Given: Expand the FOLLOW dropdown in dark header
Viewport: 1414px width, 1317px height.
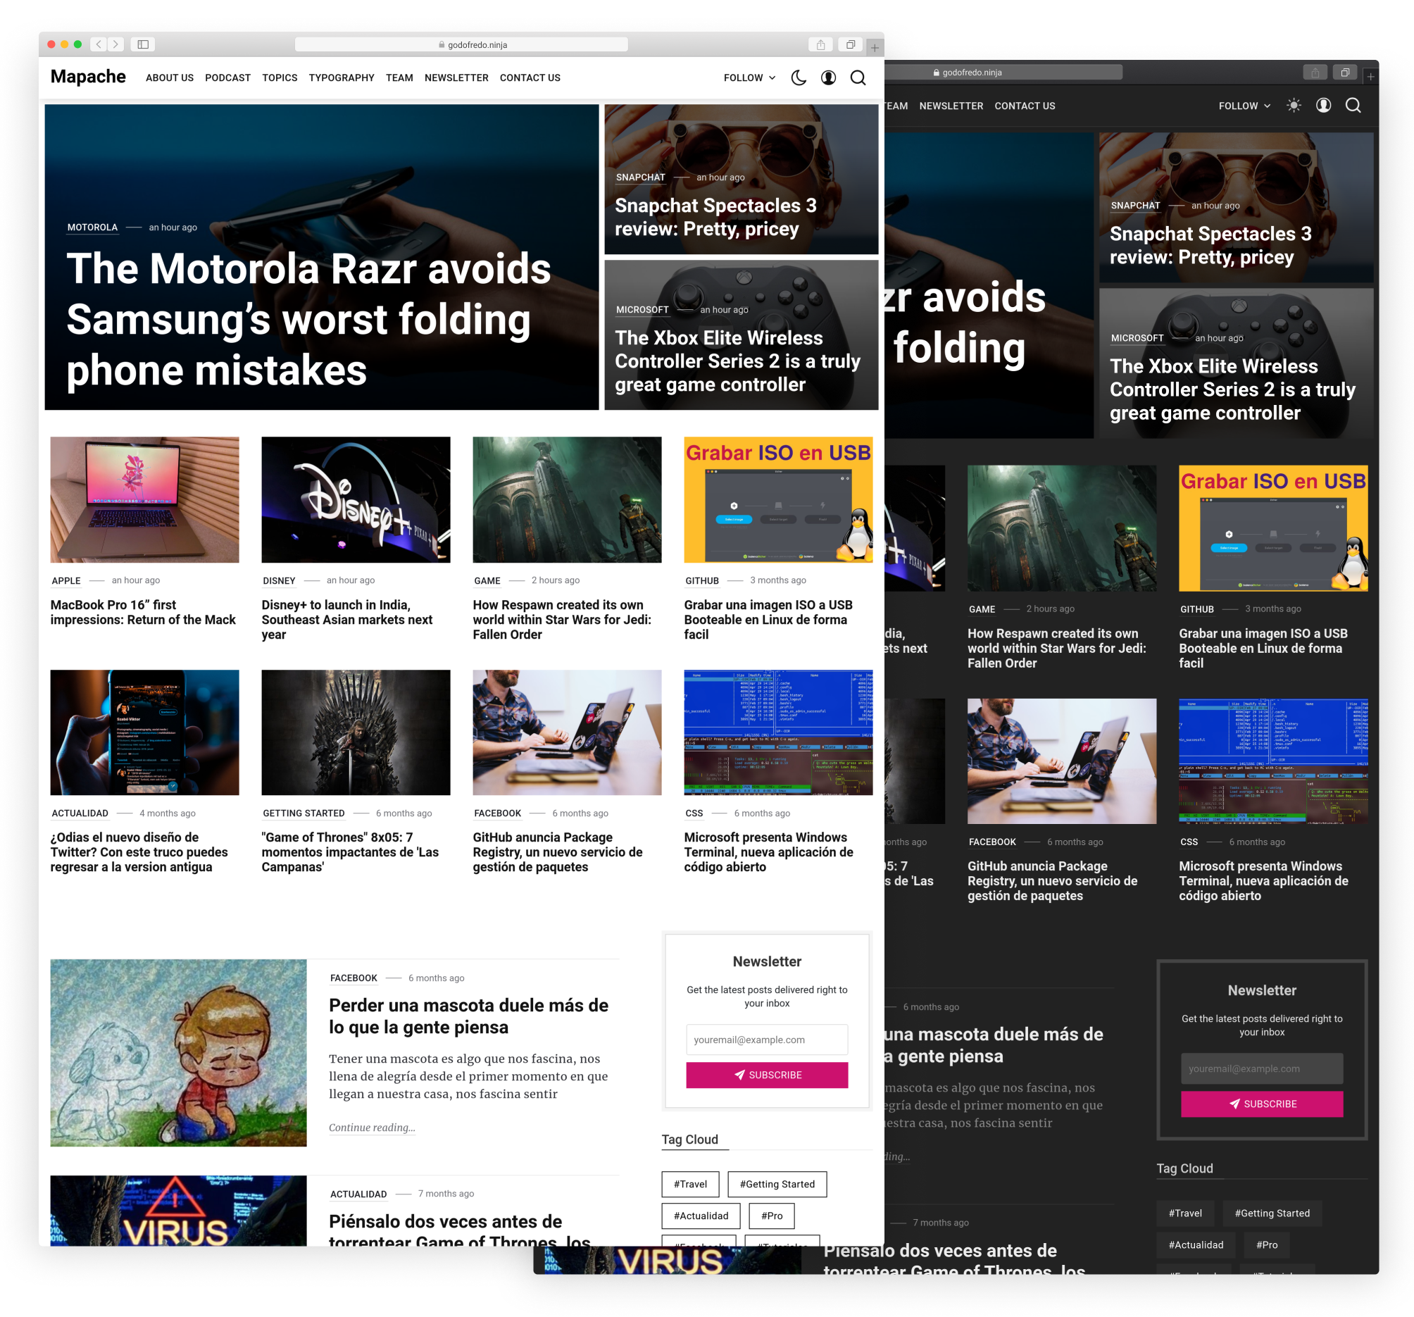Looking at the screenshot, I should click(1244, 106).
